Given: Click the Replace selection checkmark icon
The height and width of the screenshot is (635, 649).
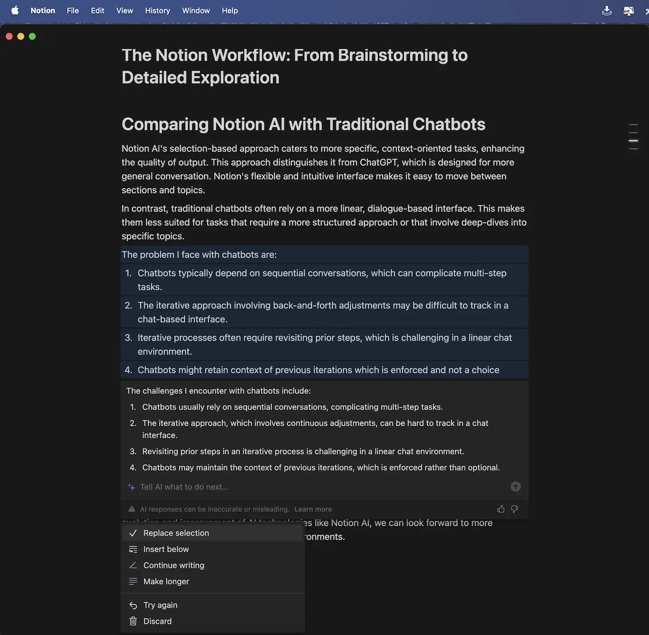Looking at the screenshot, I should (x=133, y=533).
